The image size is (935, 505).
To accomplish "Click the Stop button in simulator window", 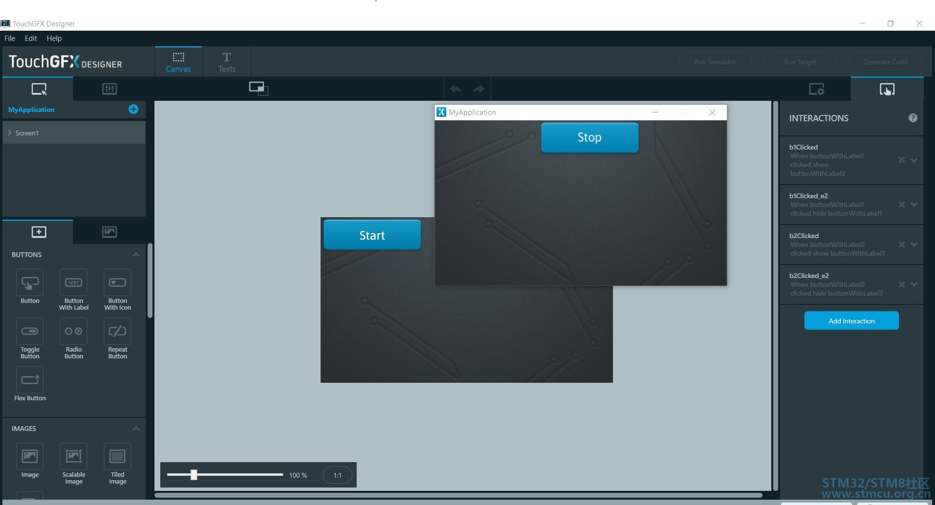I will pyautogui.click(x=590, y=138).
